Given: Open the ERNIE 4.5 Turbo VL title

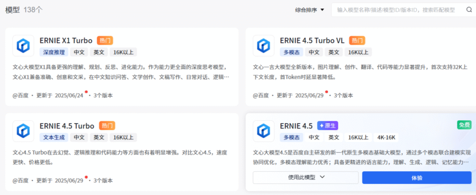Looking at the screenshot, I should 312,40.
